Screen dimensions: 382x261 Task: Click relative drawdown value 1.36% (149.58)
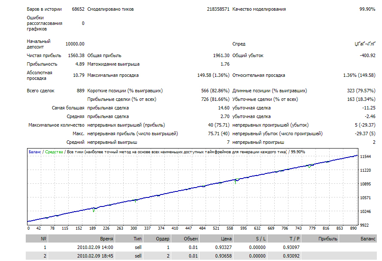(x=359, y=75)
